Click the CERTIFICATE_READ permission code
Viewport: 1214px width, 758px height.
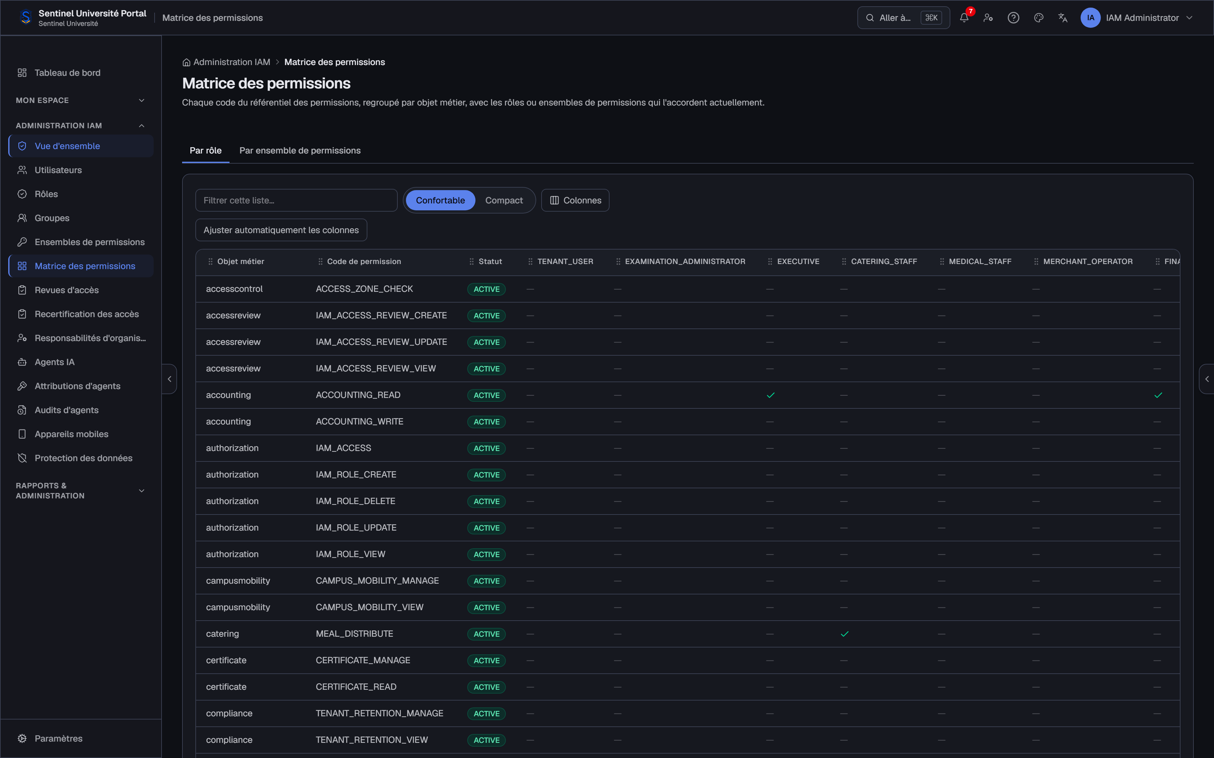[x=356, y=687]
